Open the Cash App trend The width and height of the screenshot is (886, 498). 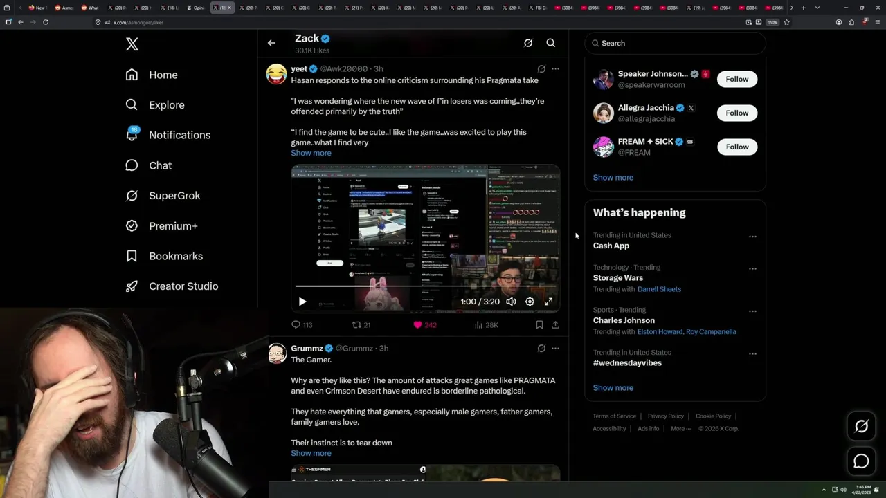611,246
